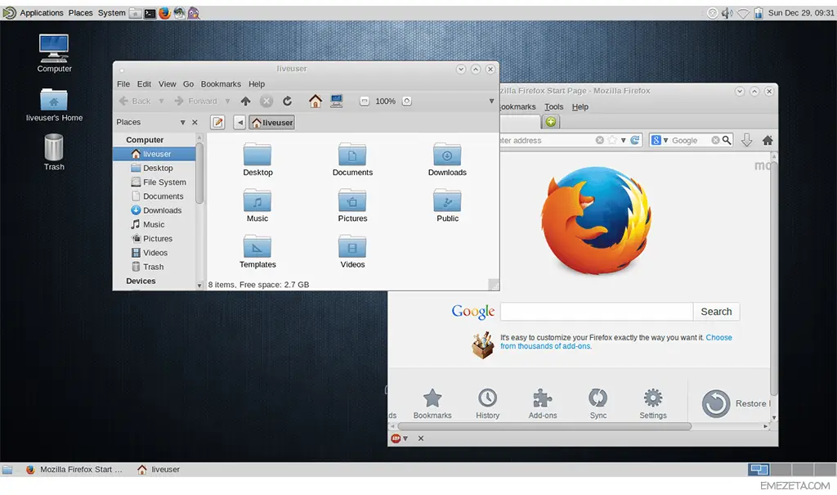Follow the Choose from thousands of add-ons link
The height and width of the screenshot is (495, 837).
[615, 341]
